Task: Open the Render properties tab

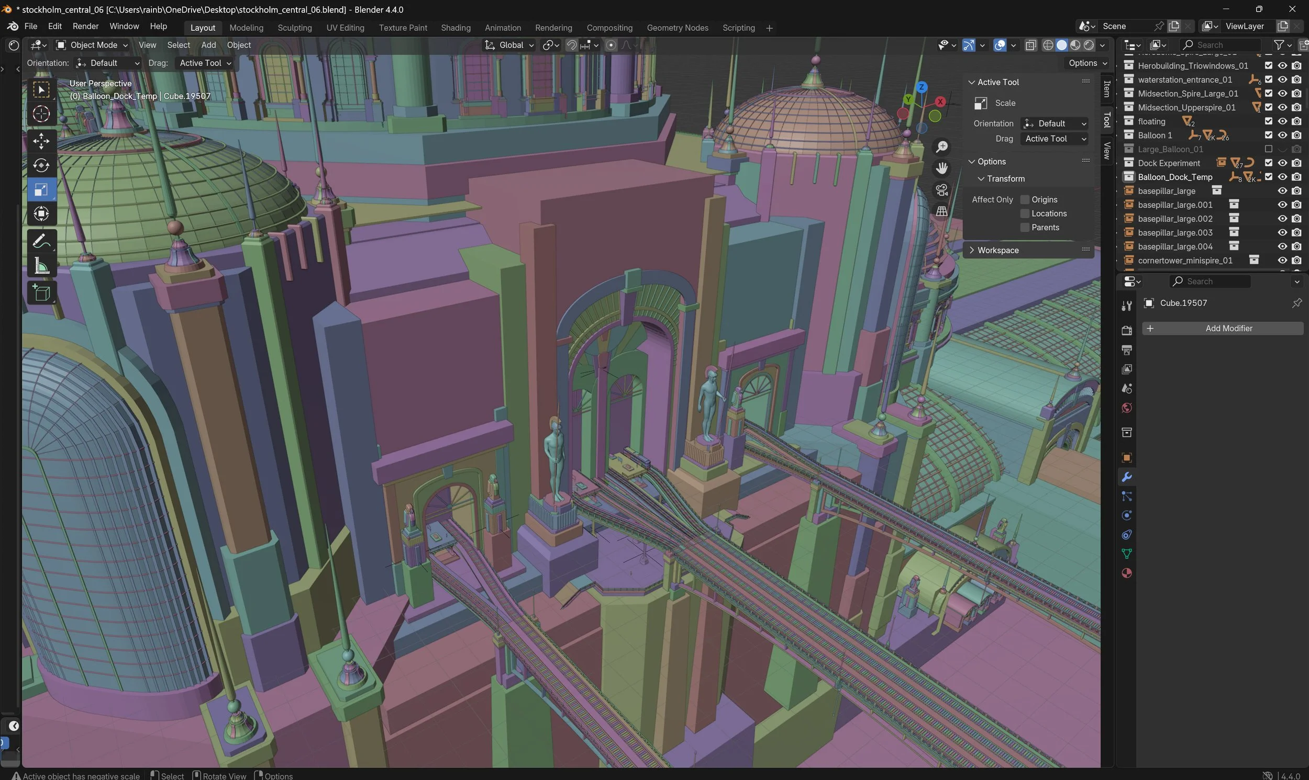Action: pos(1126,330)
